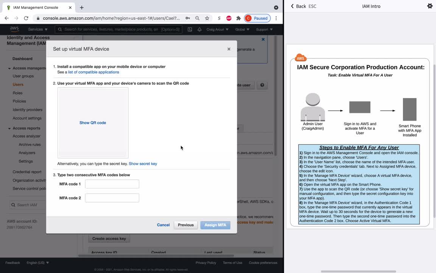436x273 pixels.
Task: Open the English (US) language dropdown
Action: (37, 263)
